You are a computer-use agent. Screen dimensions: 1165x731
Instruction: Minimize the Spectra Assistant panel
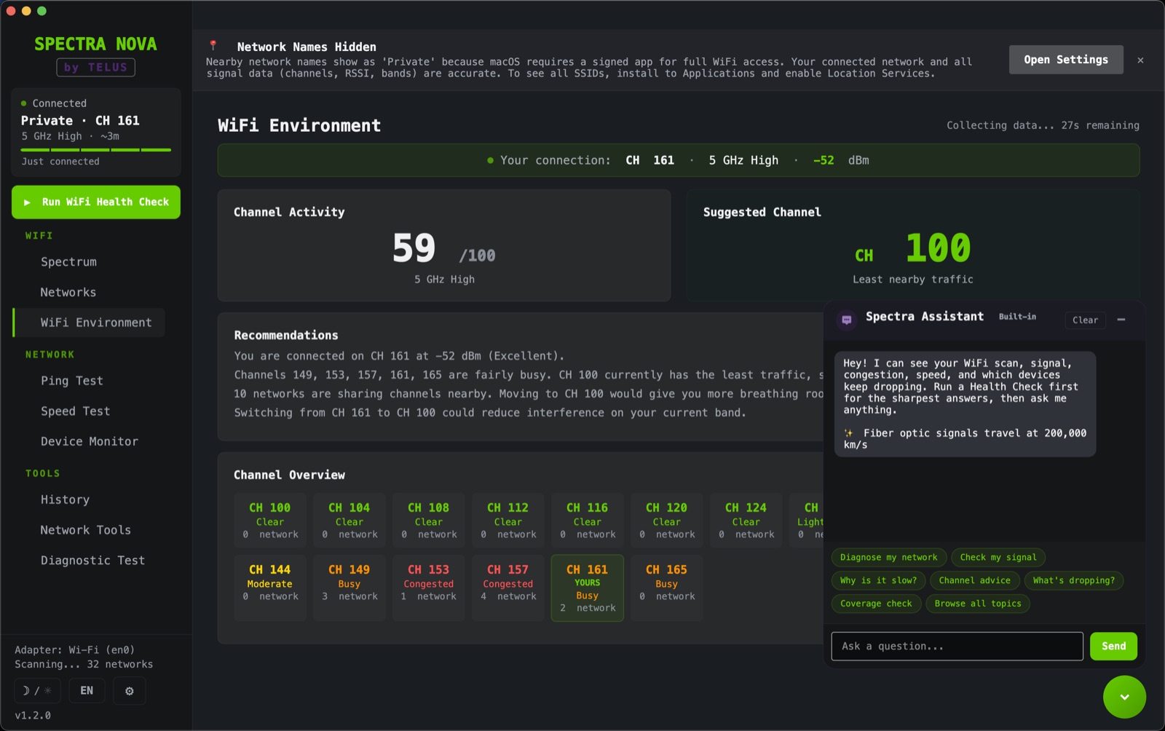tap(1121, 320)
